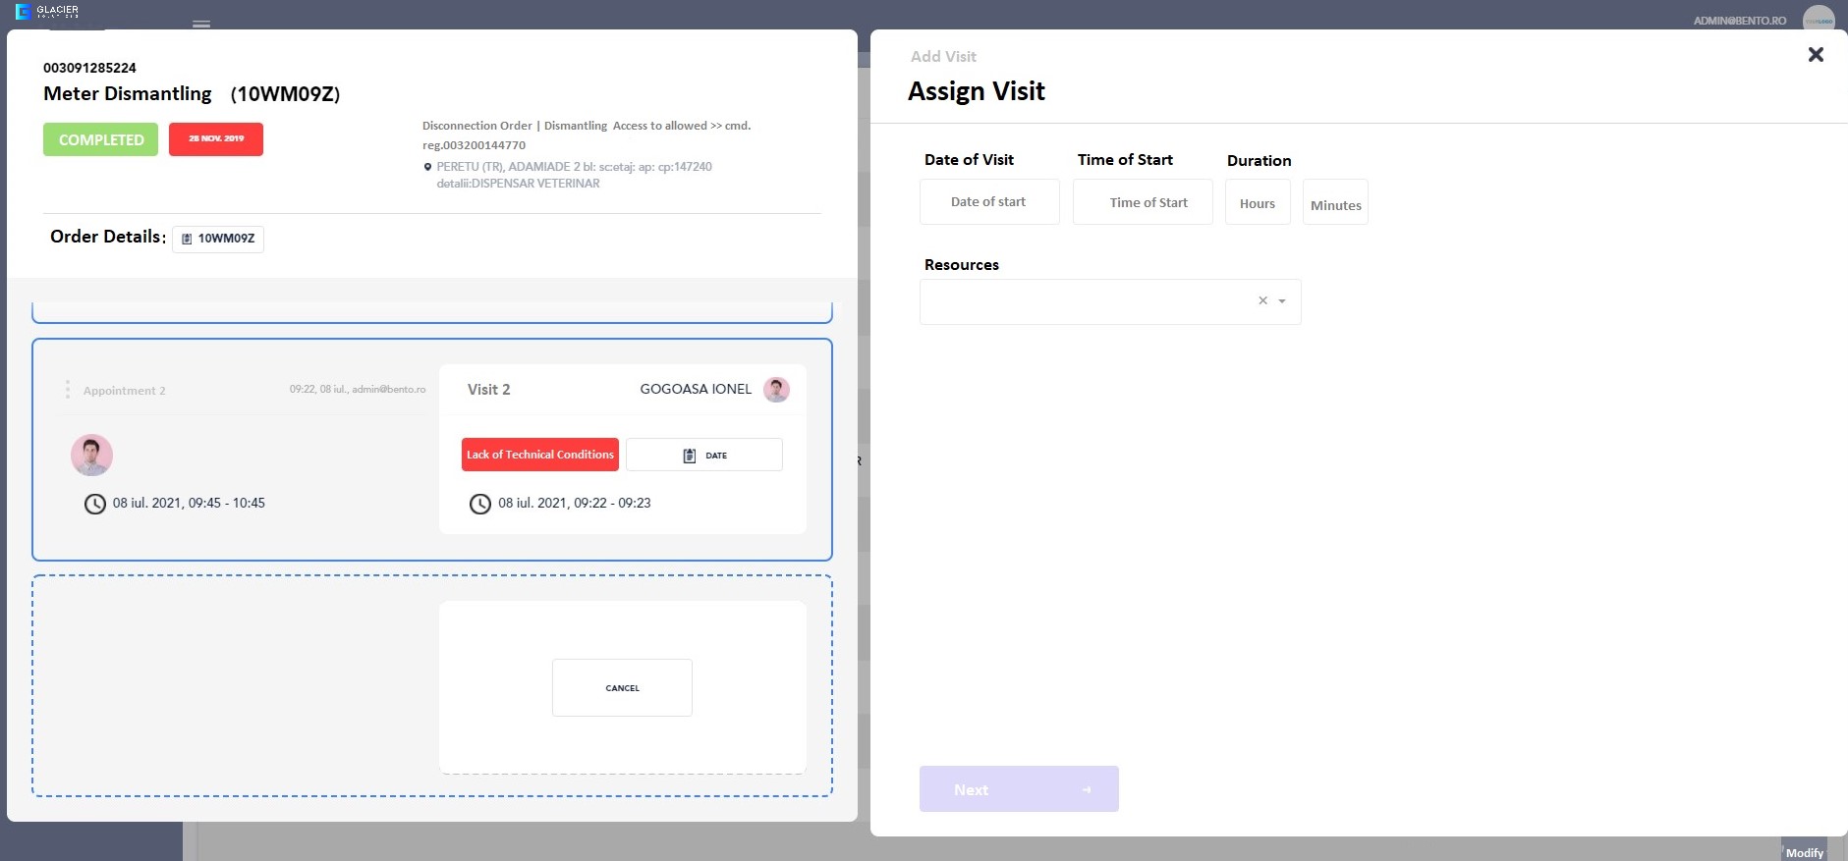This screenshot has height=861, width=1848.
Task: Click the user avatar in top bar
Action: (x=1818, y=20)
